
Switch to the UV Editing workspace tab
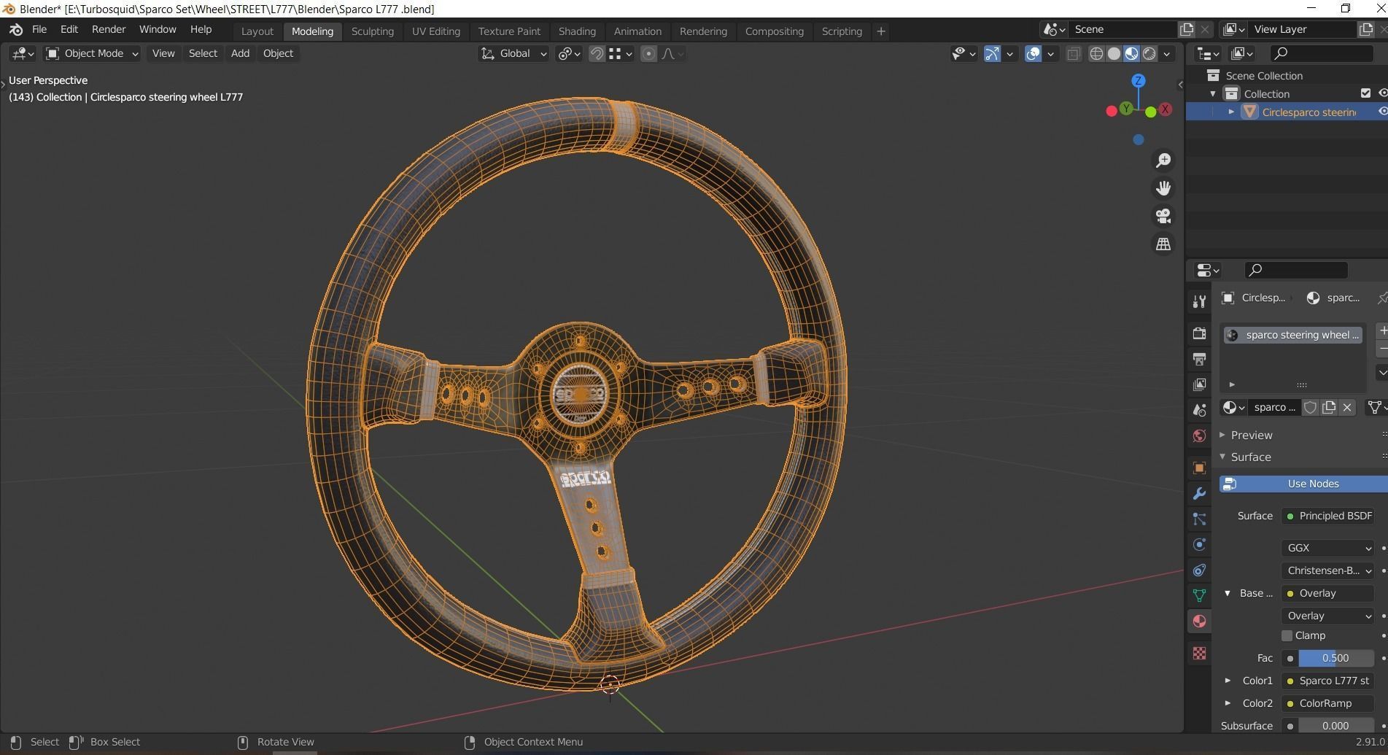435,31
